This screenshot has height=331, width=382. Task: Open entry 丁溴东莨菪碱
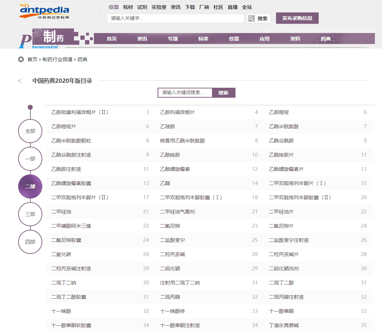pyautogui.click(x=284, y=325)
